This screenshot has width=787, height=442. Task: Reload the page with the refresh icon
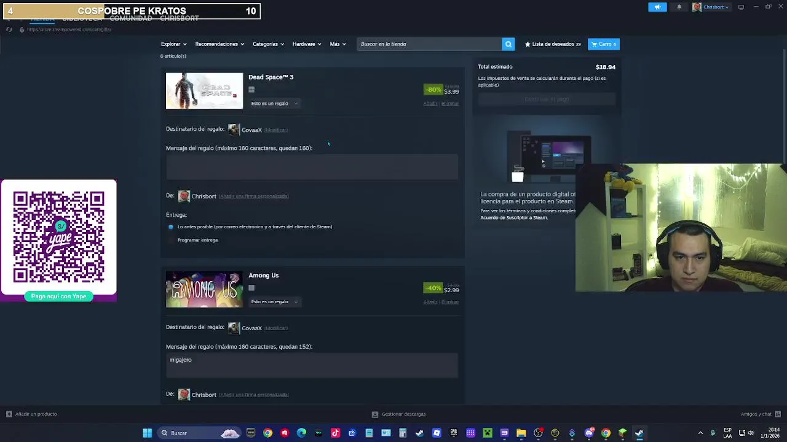(x=9, y=29)
